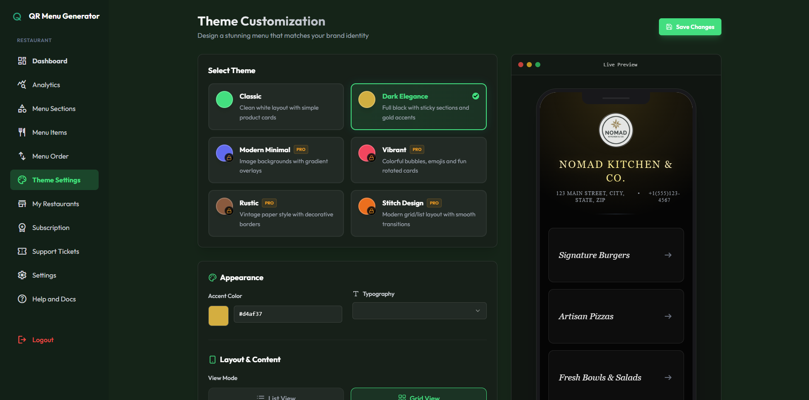Screen dimensions: 809x400
Task: Click the Help and Docs question mark icon
Action: [x=22, y=299]
